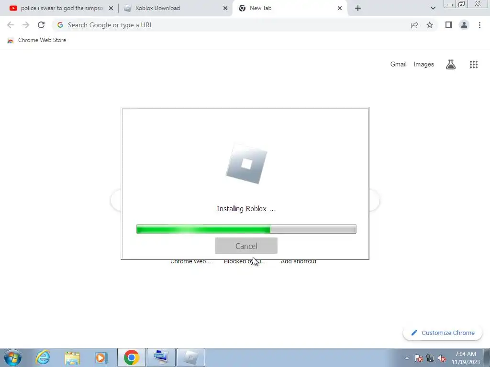Share this page icon in address bar
Image resolution: width=490 pixels, height=367 pixels.
pos(414,25)
